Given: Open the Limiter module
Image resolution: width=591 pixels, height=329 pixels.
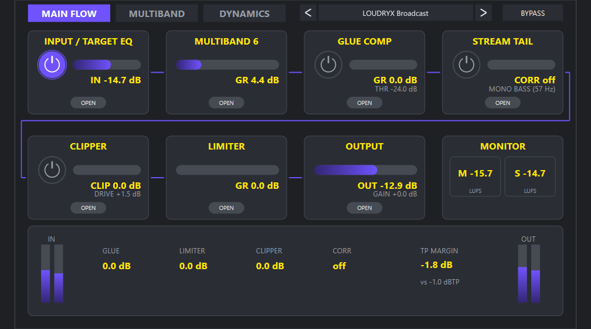Looking at the screenshot, I should coord(226,208).
